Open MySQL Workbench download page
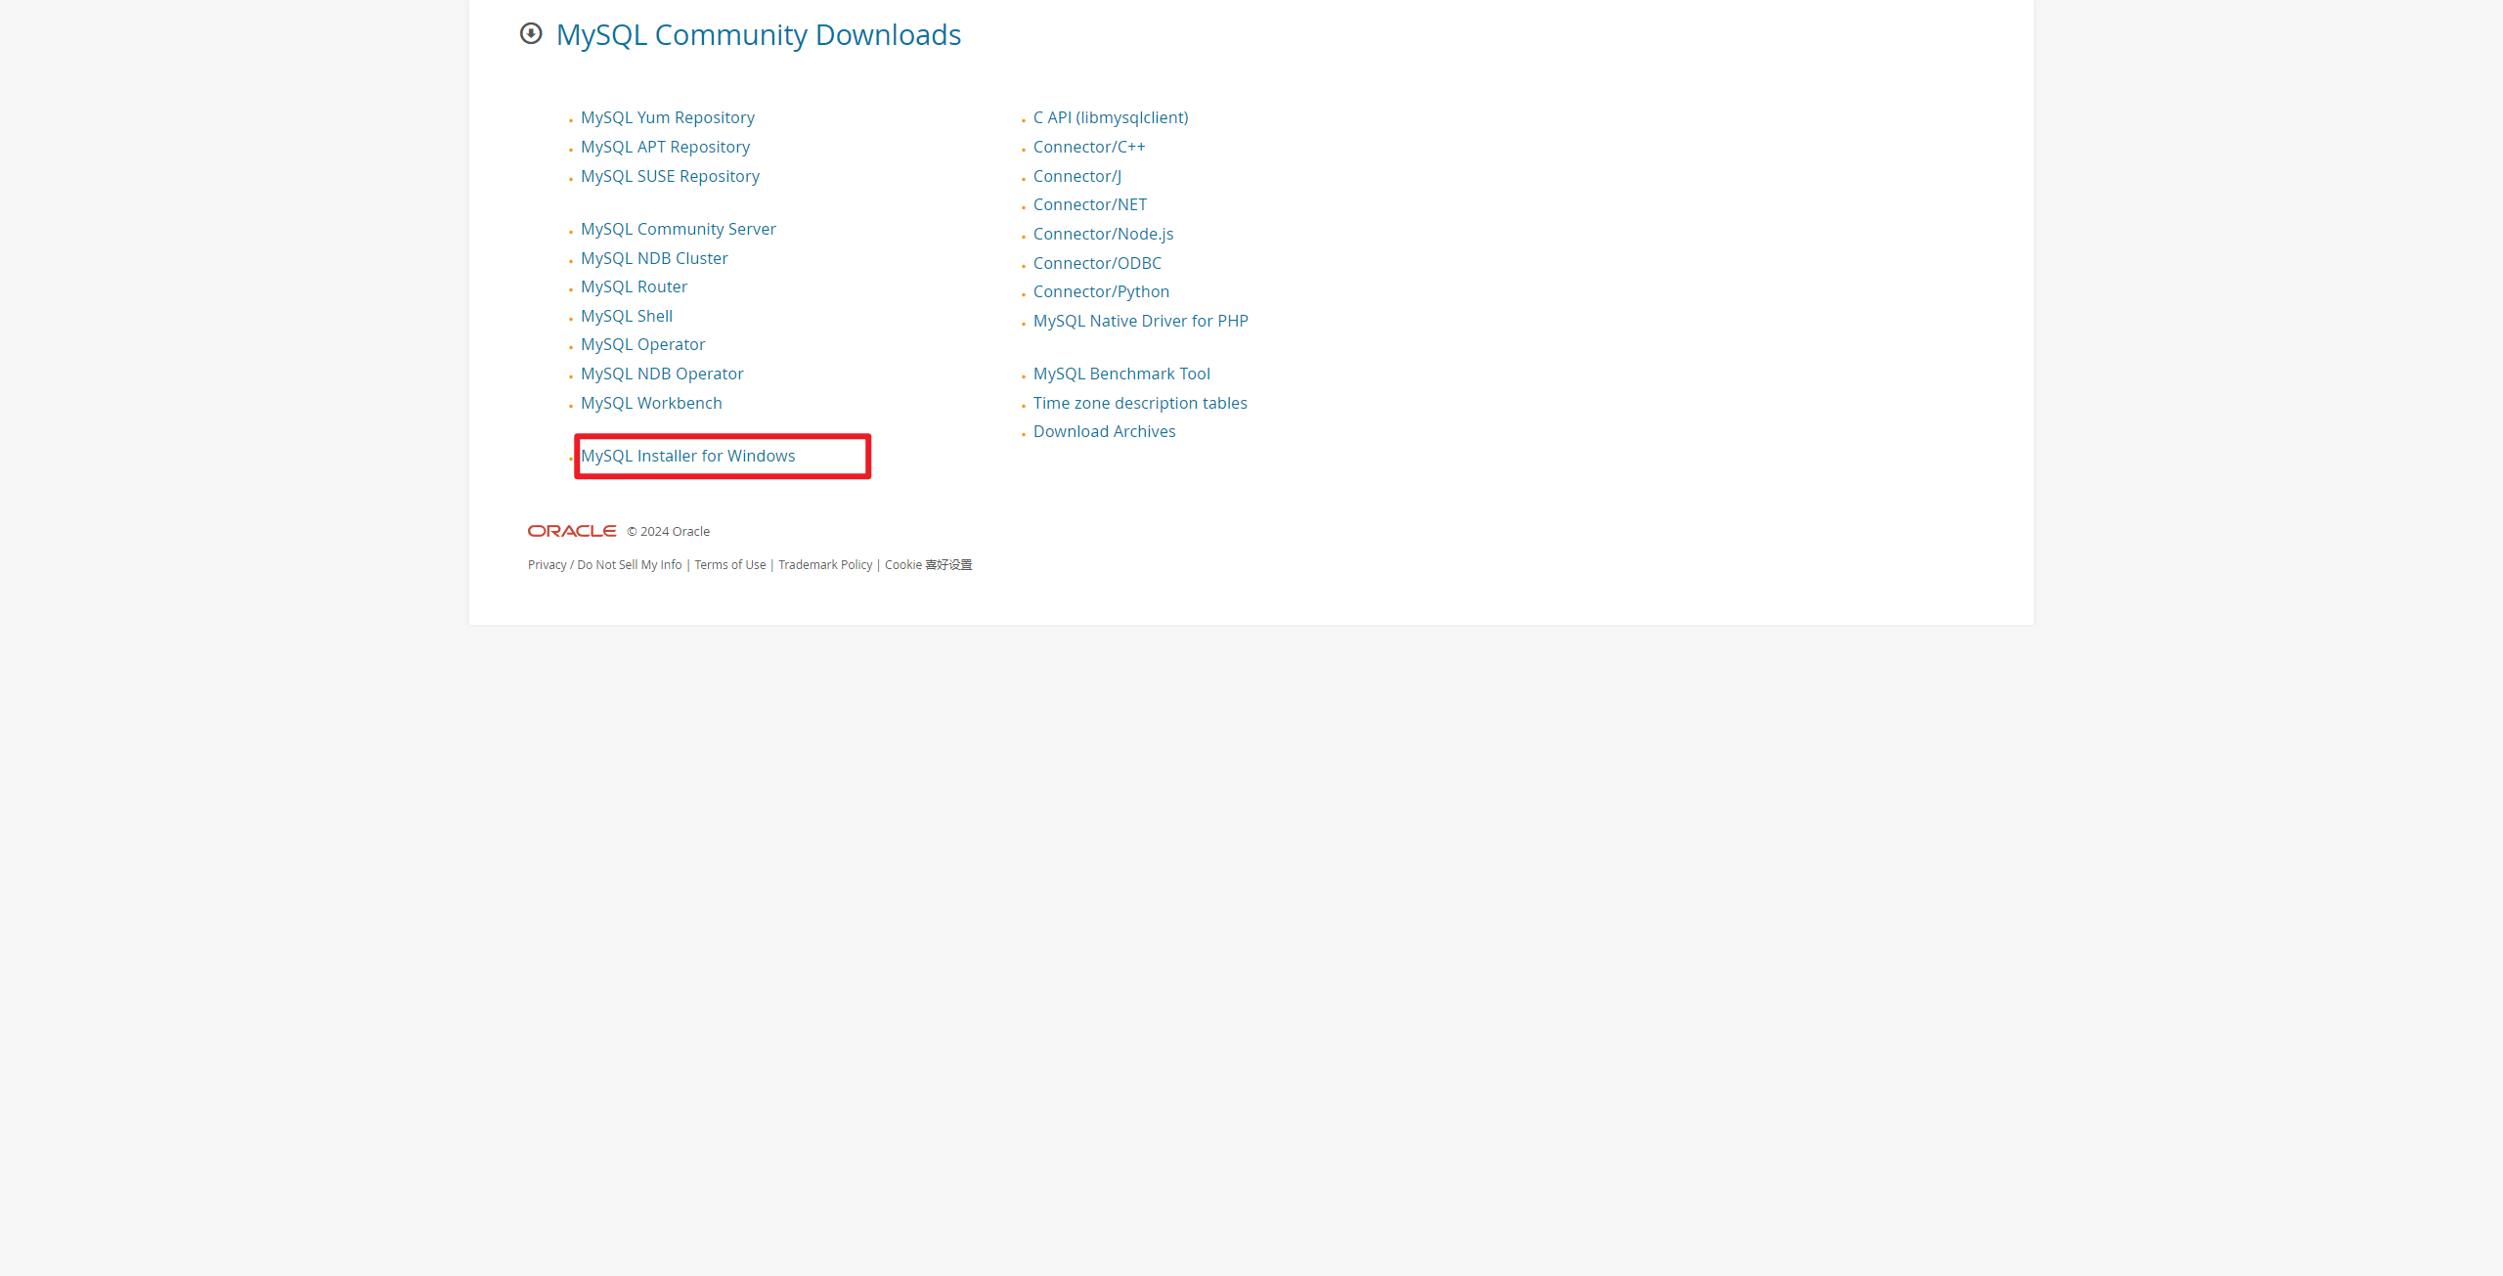This screenshot has width=2503, height=1276. [651, 404]
